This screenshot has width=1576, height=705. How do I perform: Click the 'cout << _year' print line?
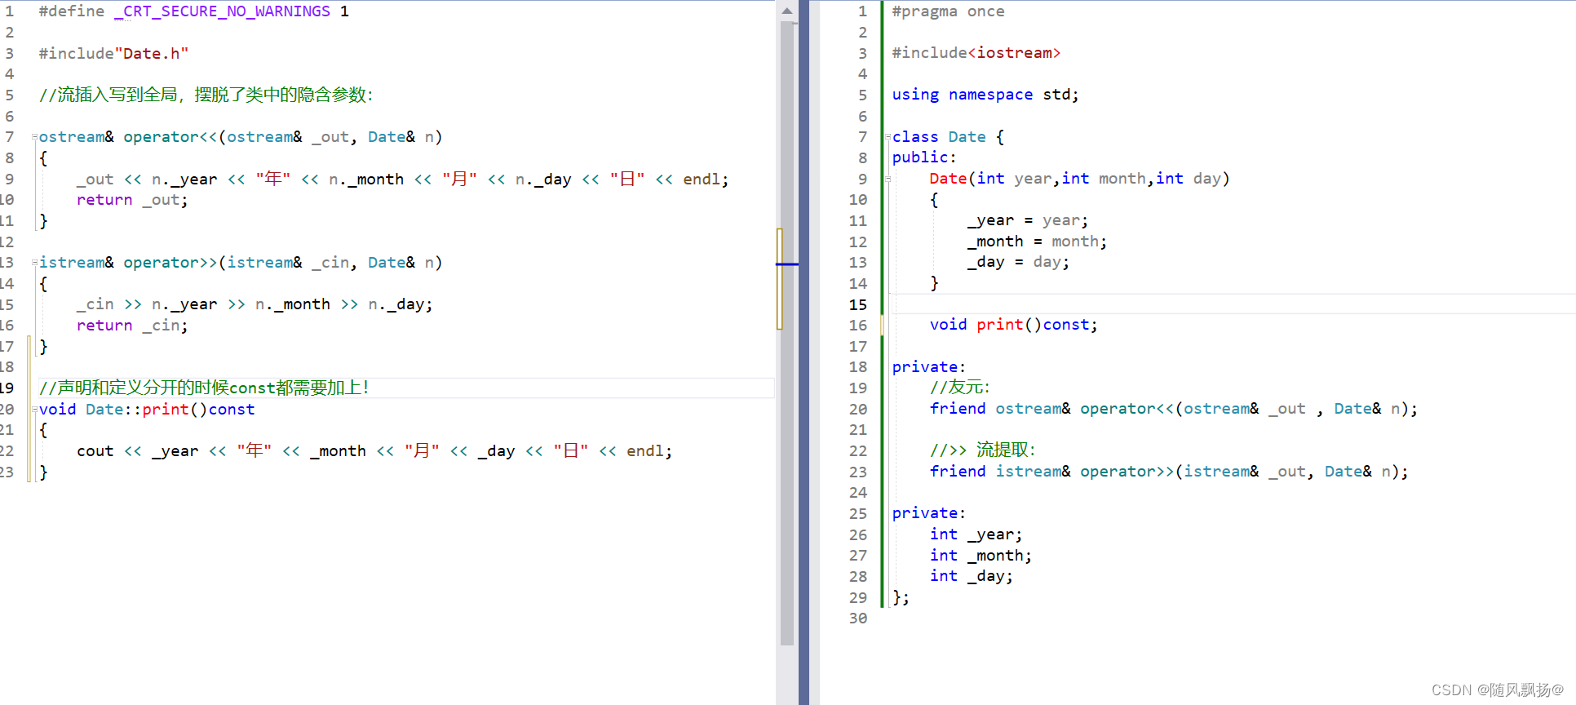point(374,451)
